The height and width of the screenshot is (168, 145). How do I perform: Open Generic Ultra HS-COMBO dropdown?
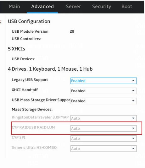103,149
